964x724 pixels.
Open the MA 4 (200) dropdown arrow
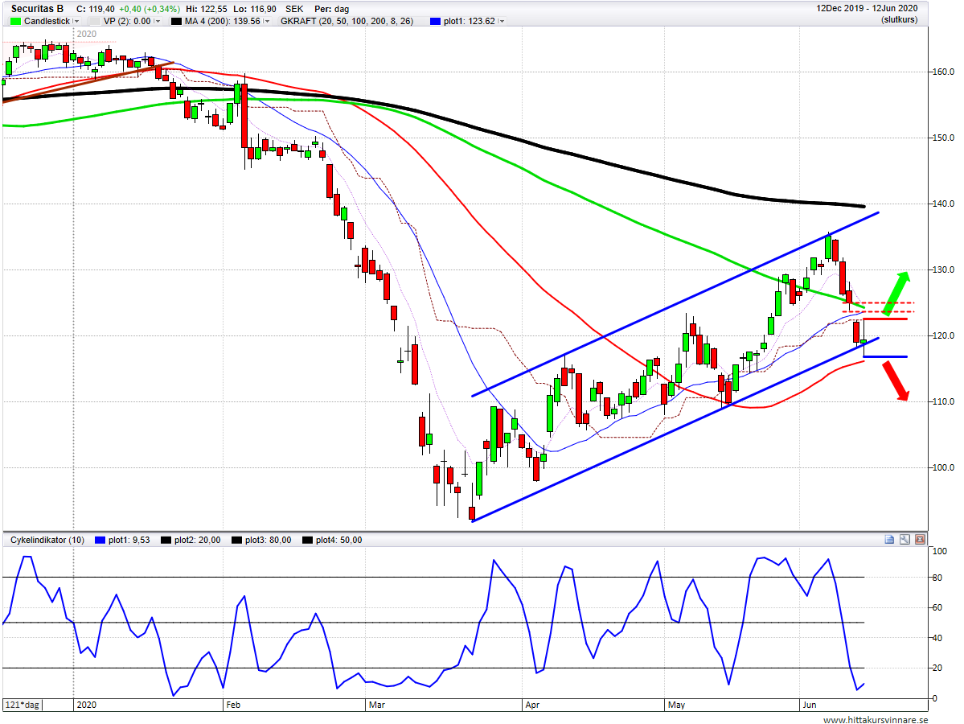(267, 21)
